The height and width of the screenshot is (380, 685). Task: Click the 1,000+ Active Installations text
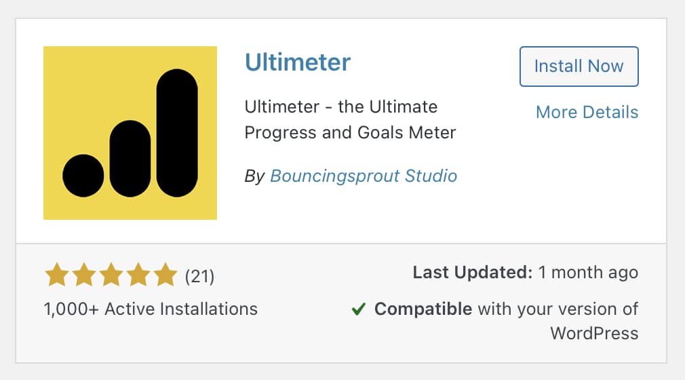coord(151,309)
